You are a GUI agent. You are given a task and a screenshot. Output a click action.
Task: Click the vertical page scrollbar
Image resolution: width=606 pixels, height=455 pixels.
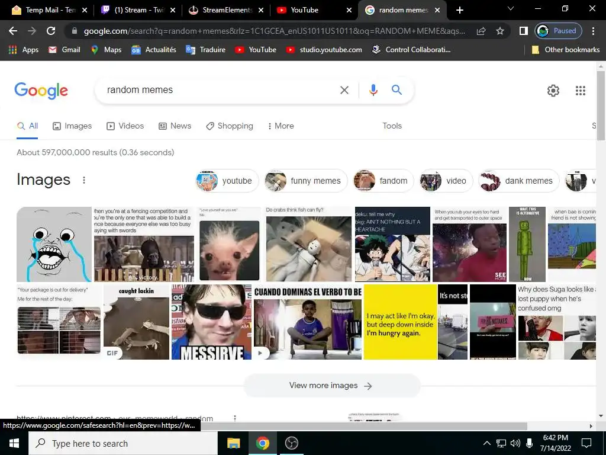pyautogui.click(x=601, y=105)
